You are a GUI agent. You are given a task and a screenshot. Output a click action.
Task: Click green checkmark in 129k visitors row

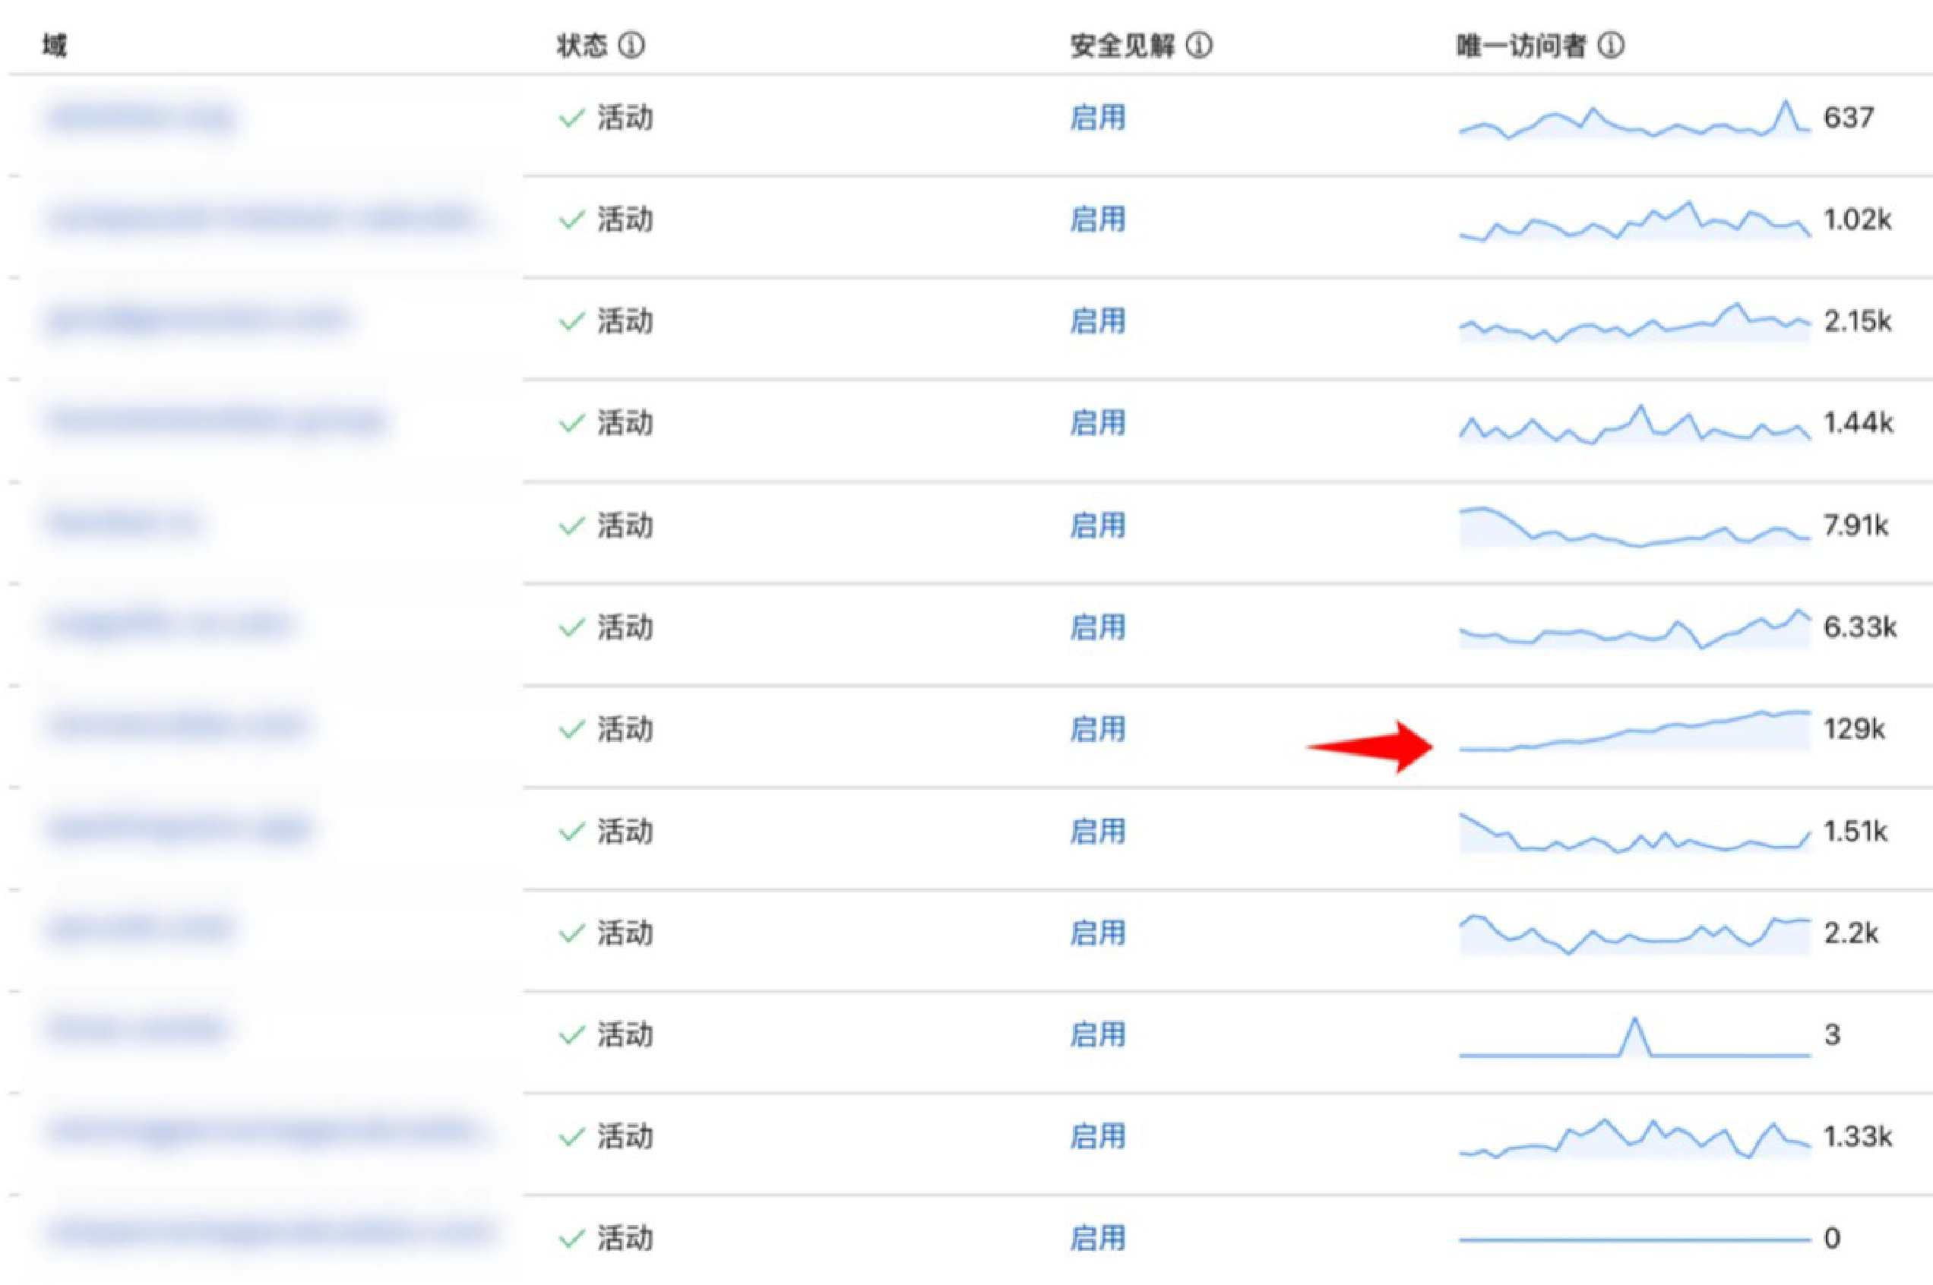point(571,729)
